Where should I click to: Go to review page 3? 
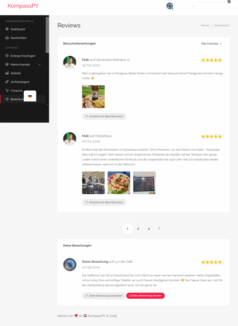(x=149, y=228)
